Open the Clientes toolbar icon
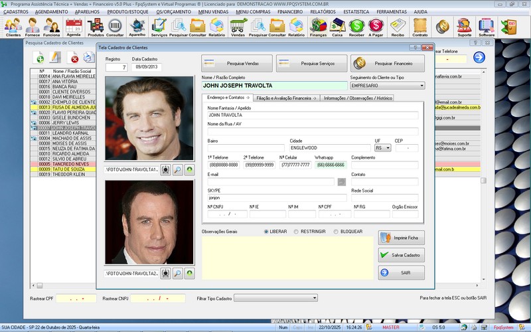The height and width of the screenshot is (332, 531). [13, 27]
